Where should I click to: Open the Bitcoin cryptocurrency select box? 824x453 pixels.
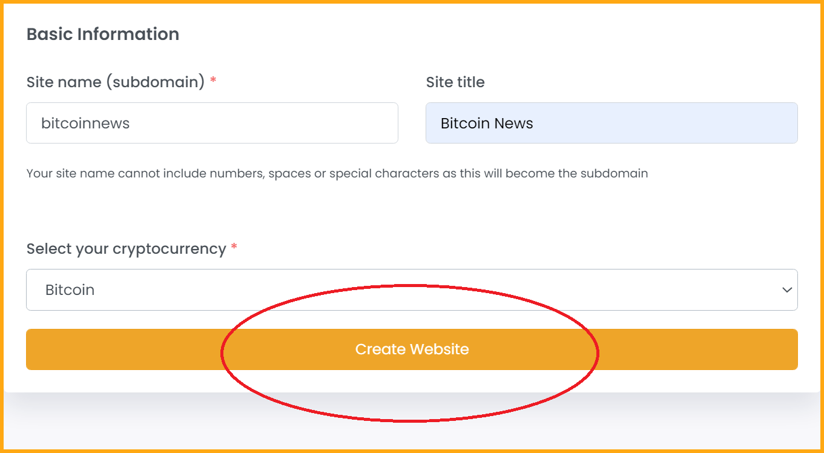click(412, 290)
